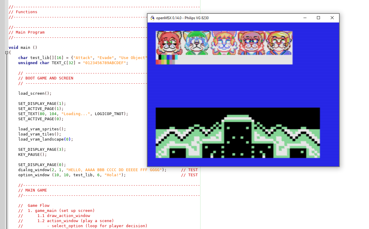Screen dimensions: 369x229
Task: Click the '// TEST' comment after dialog_window
Action: [x=189, y=170]
